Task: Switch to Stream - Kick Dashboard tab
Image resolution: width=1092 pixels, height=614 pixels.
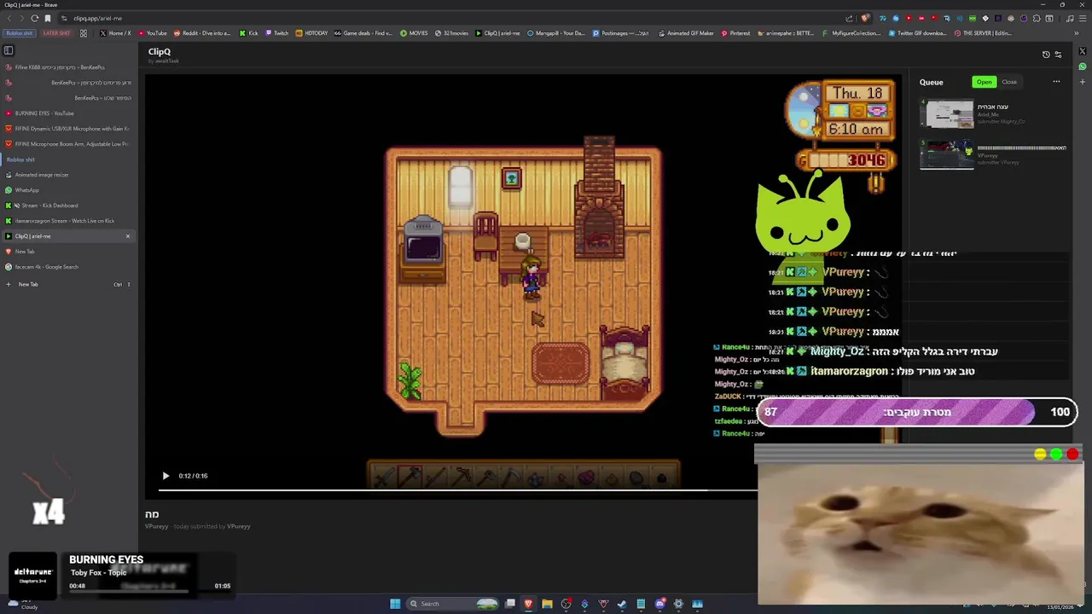Action: pos(68,206)
